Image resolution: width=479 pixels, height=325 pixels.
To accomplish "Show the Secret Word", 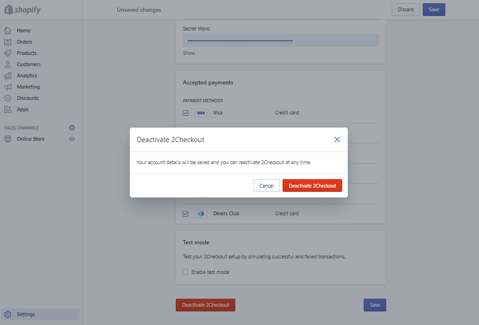I will point(189,53).
